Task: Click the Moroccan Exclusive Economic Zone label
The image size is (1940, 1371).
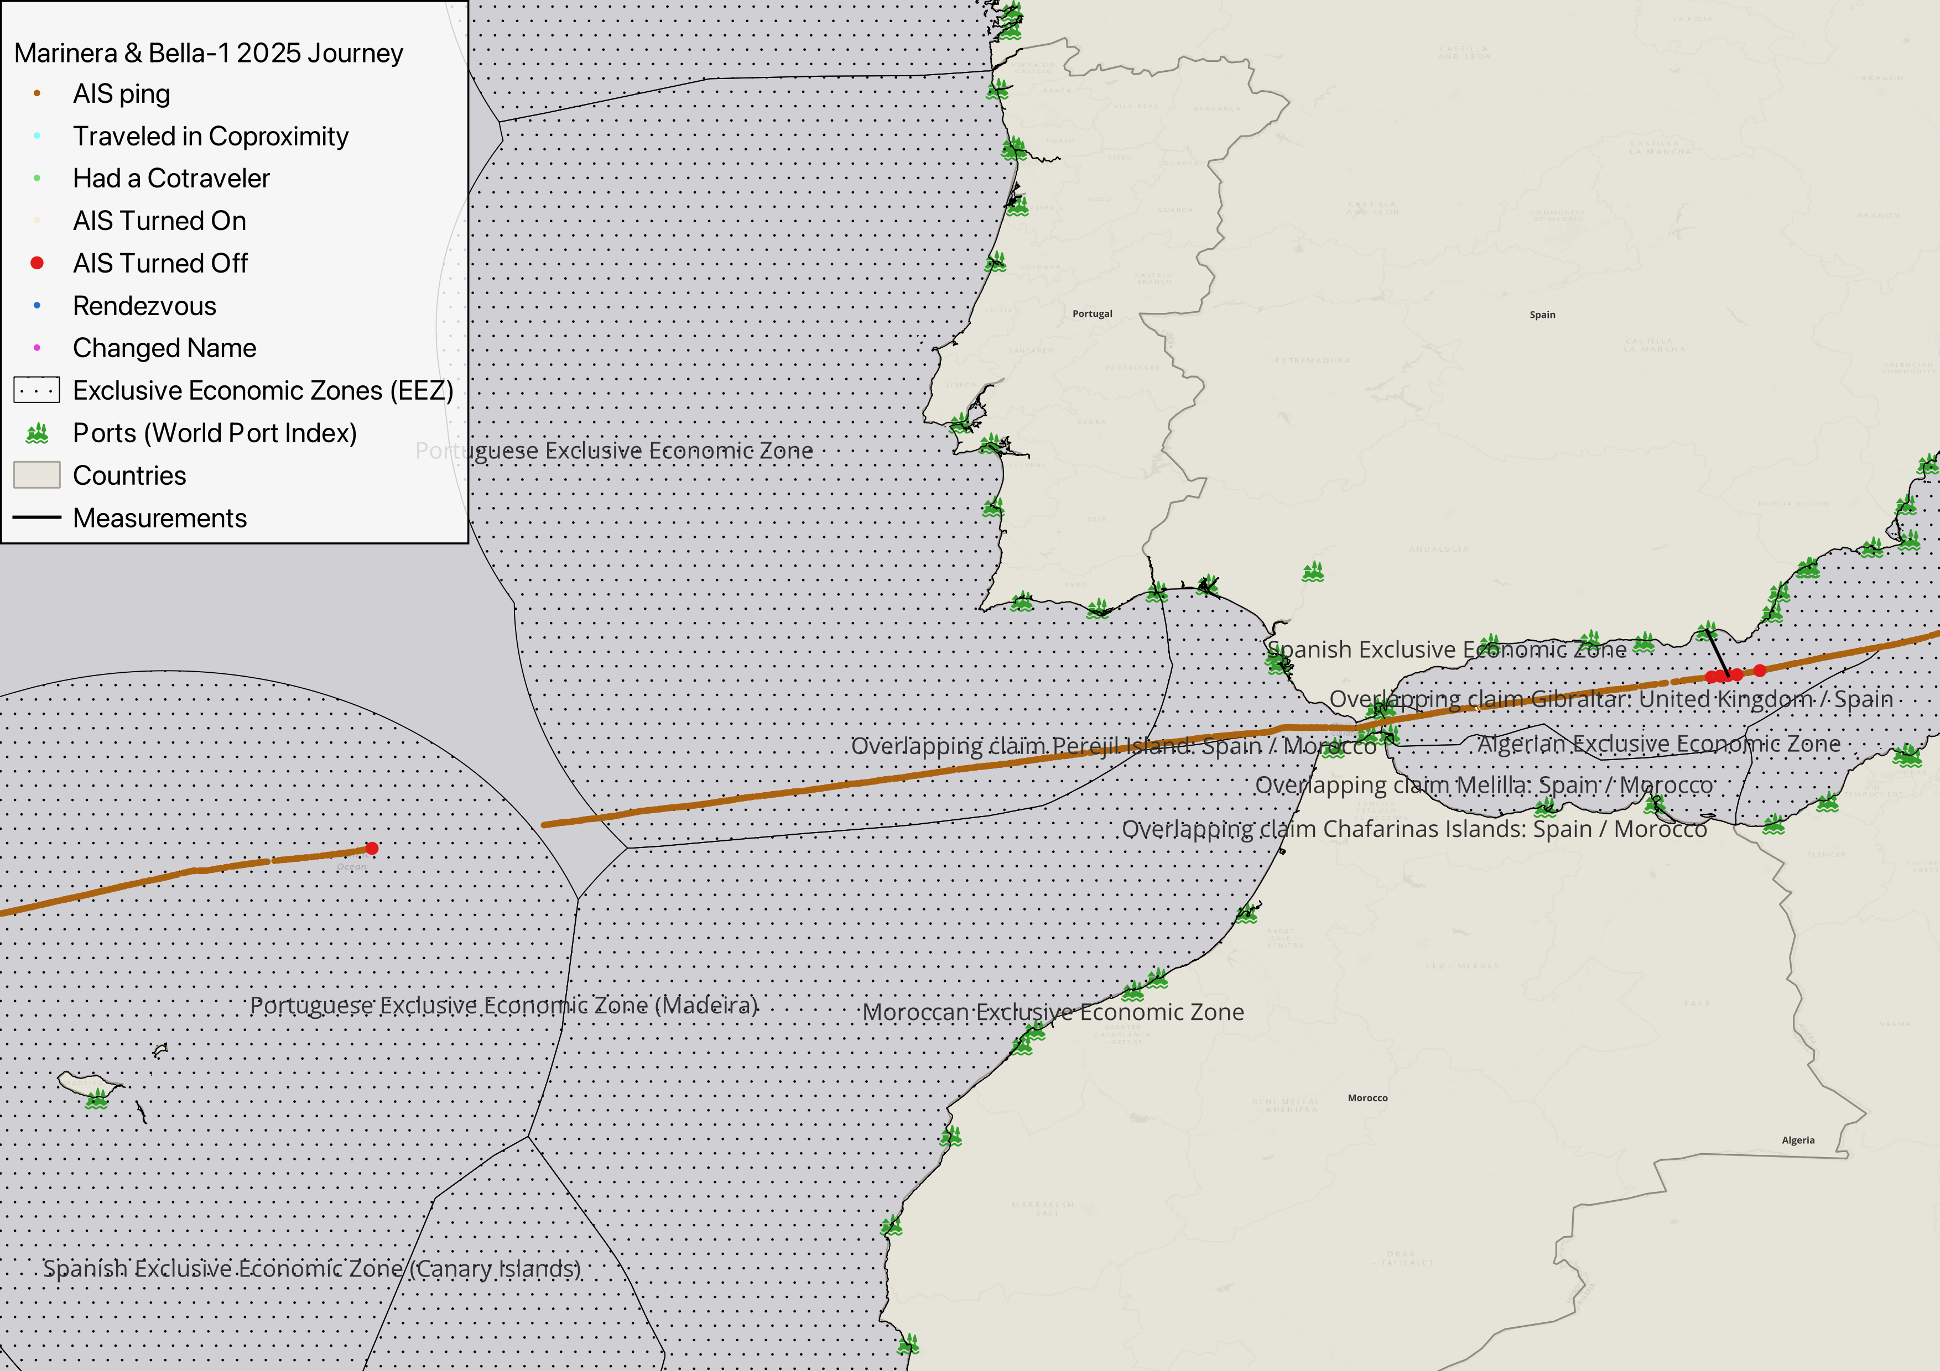Action: [1053, 1012]
